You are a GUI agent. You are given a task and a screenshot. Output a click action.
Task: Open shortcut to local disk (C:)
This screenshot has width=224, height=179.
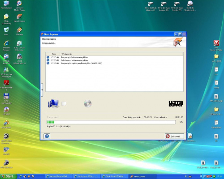pos(151,6)
